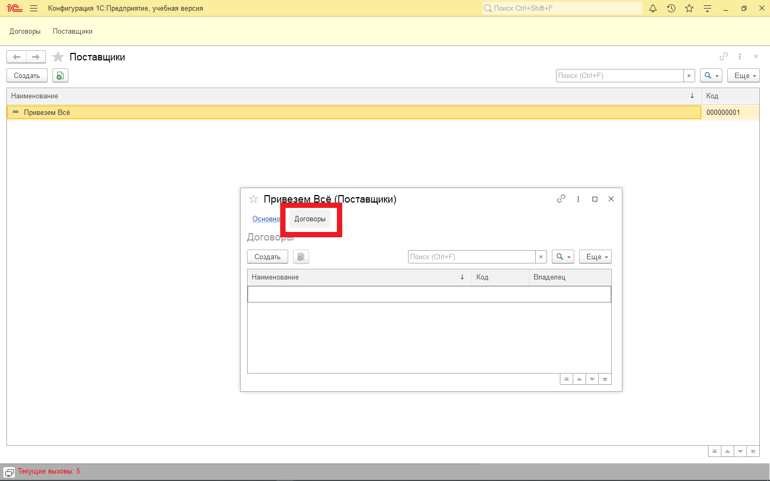Focus Договоры search field in dialog

pos(472,257)
